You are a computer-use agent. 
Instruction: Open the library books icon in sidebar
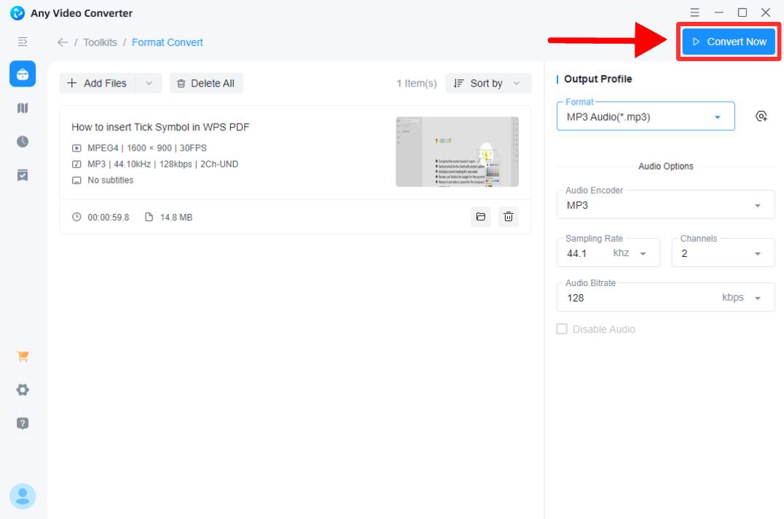click(23, 108)
